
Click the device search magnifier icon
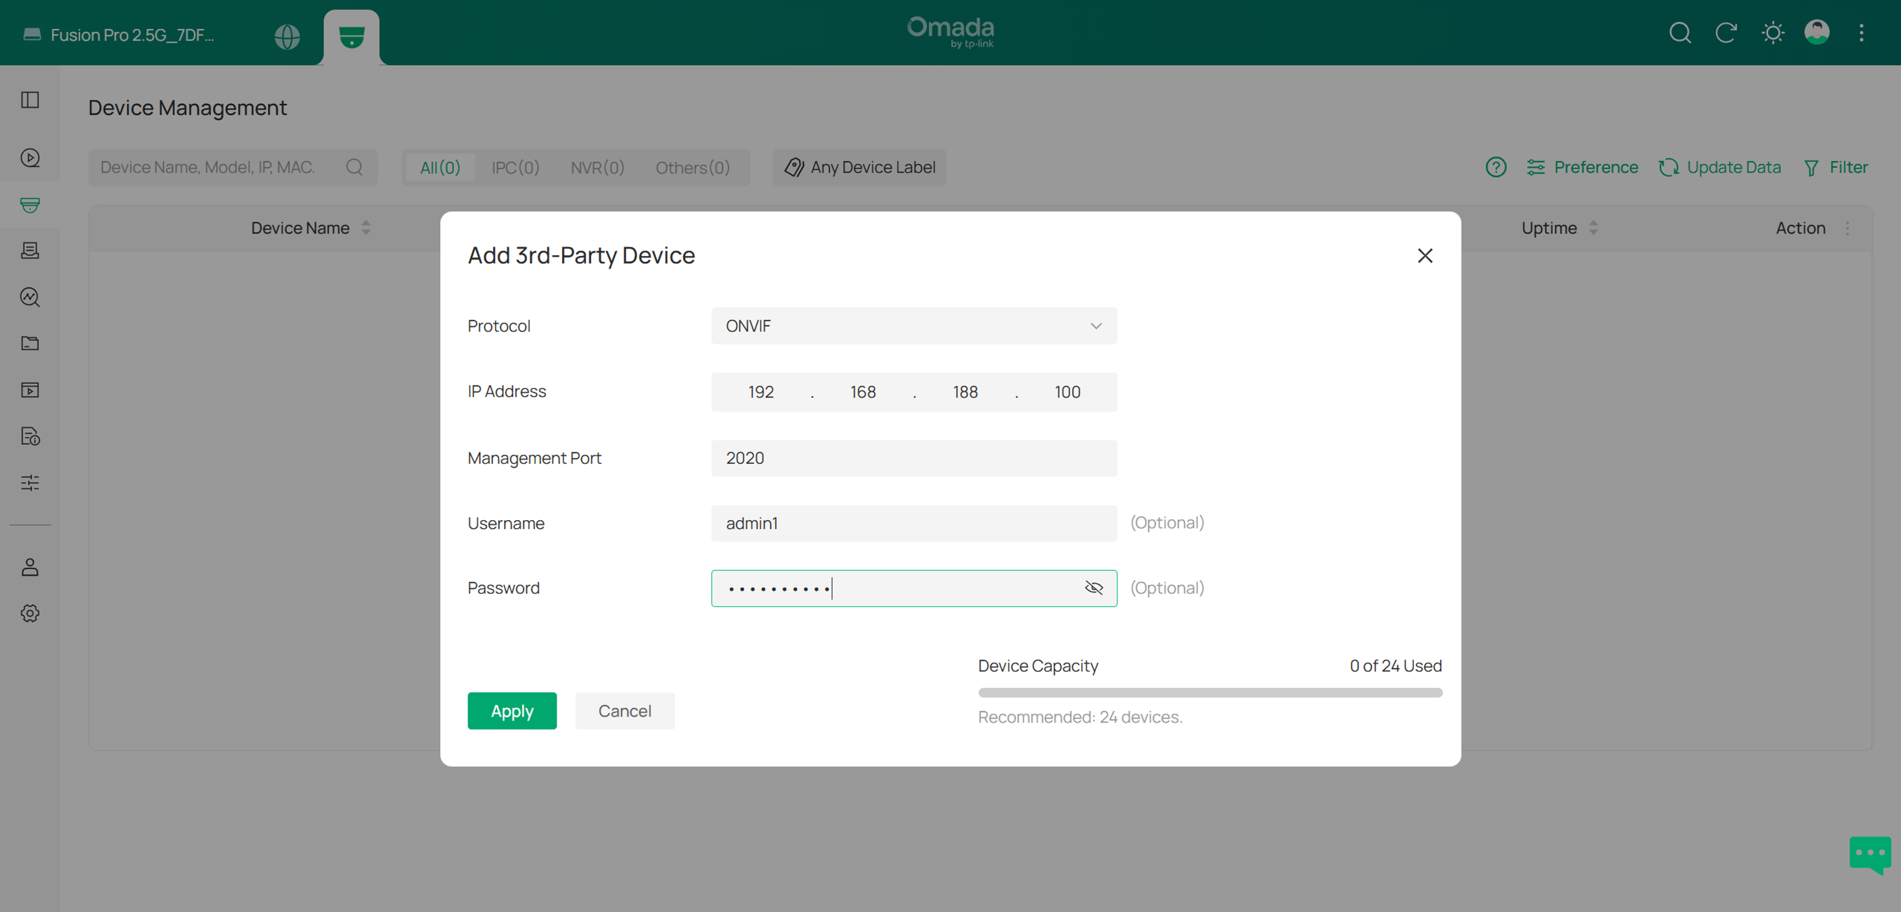tap(354, 167)
